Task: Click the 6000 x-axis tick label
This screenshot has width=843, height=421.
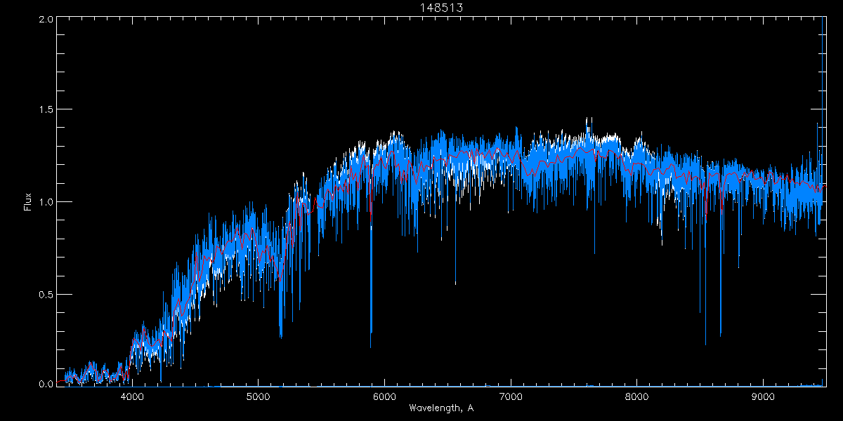Action: tap(384, 396)
